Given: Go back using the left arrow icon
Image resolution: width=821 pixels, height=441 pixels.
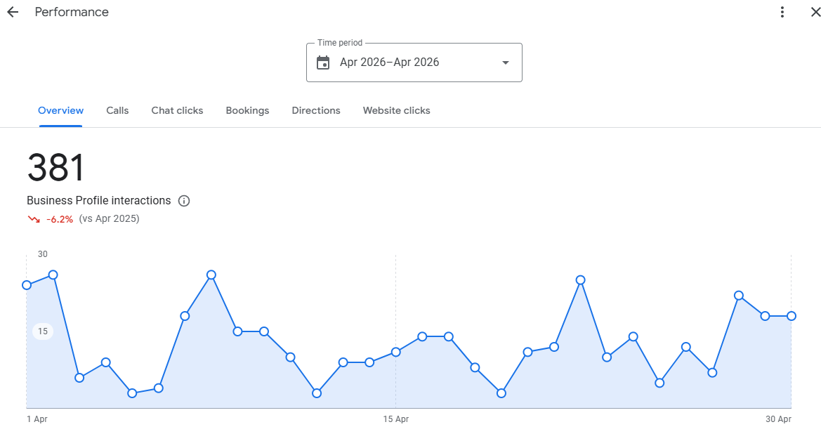Looking at the screenshot, I should coord(13,12).
